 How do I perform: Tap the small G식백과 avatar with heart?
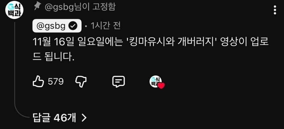click(155, 82)
